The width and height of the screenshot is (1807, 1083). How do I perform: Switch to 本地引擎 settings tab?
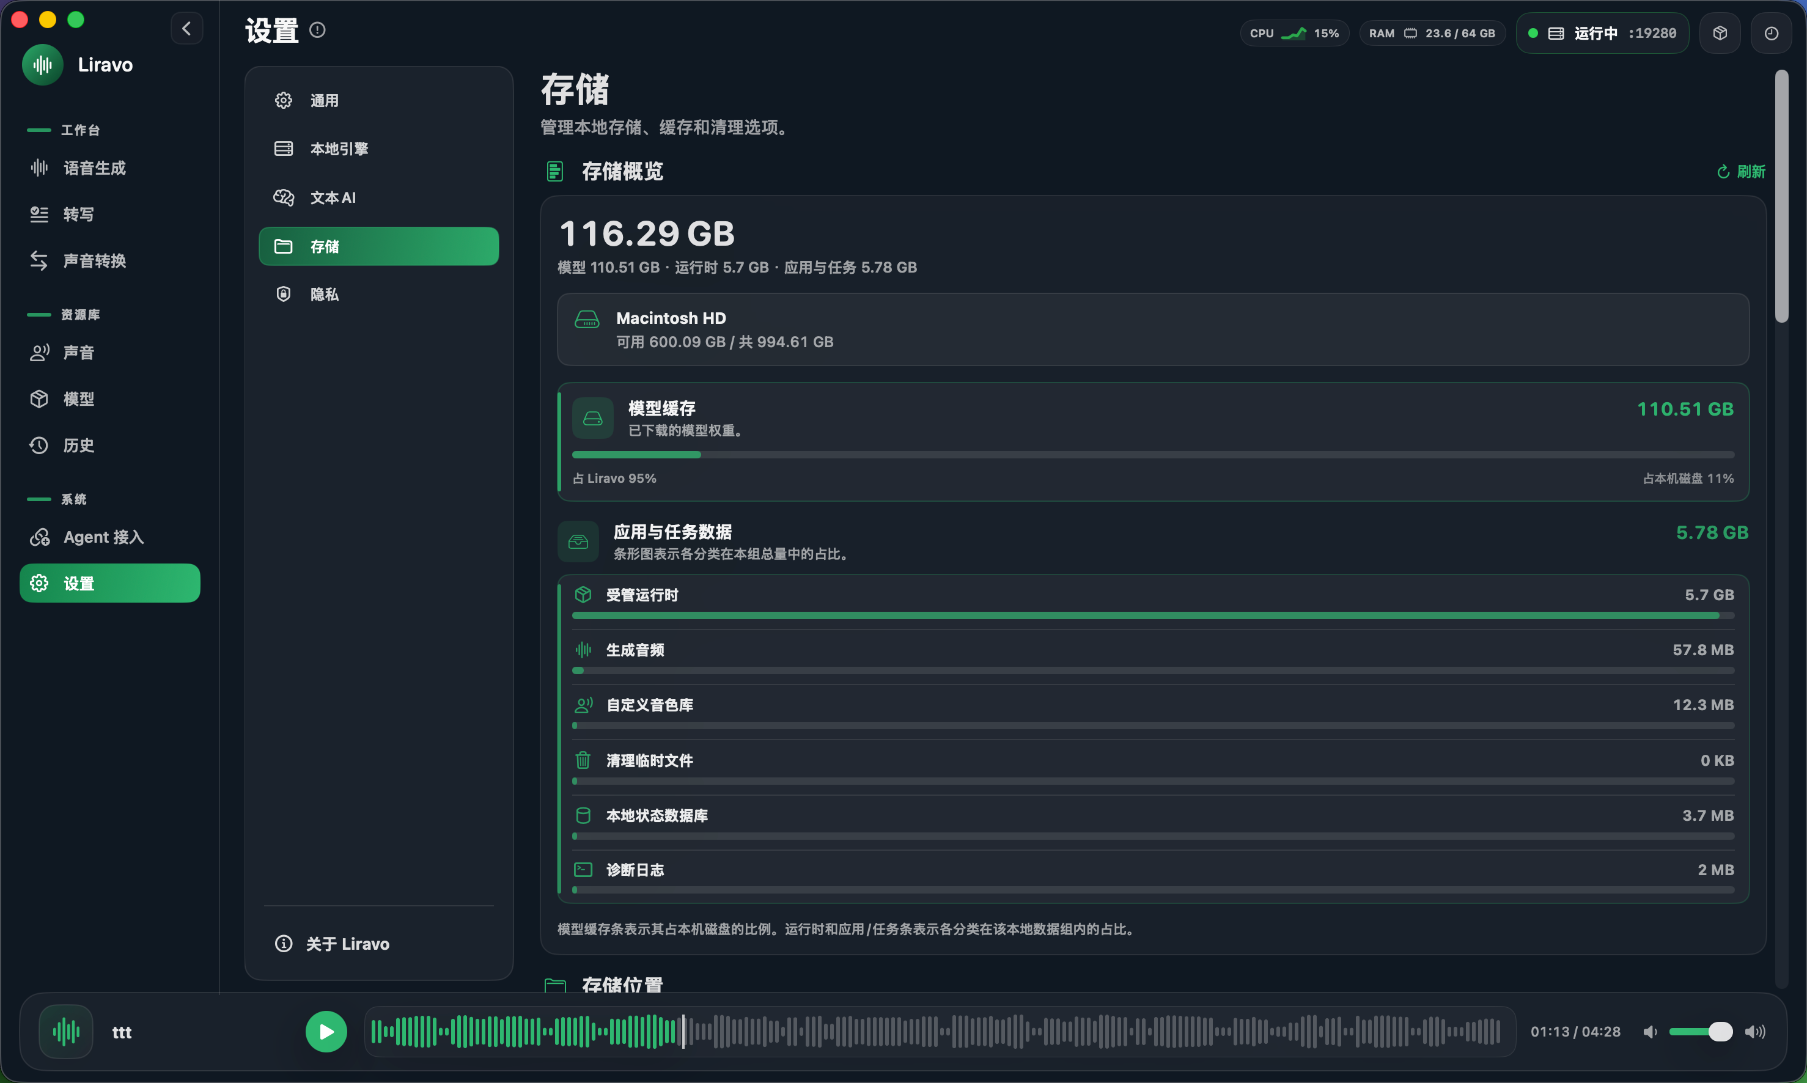point(379,149)
